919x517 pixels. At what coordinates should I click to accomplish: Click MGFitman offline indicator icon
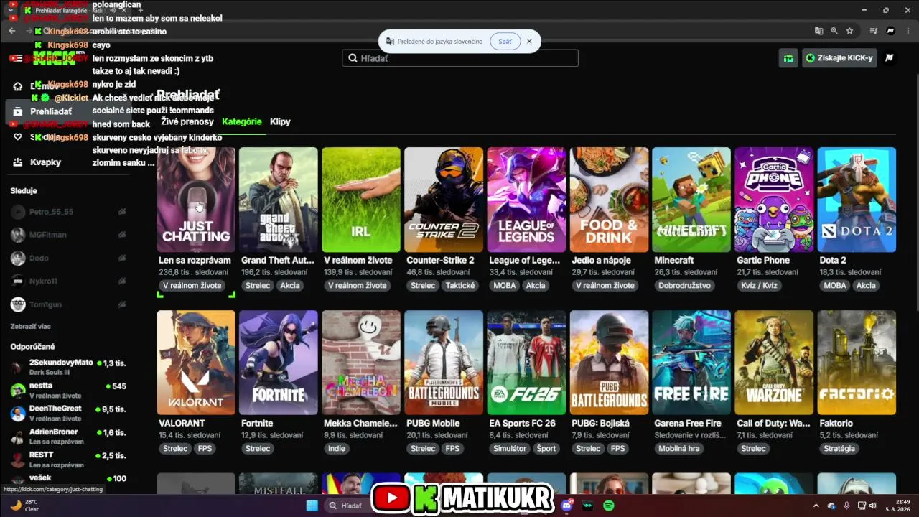122,235
